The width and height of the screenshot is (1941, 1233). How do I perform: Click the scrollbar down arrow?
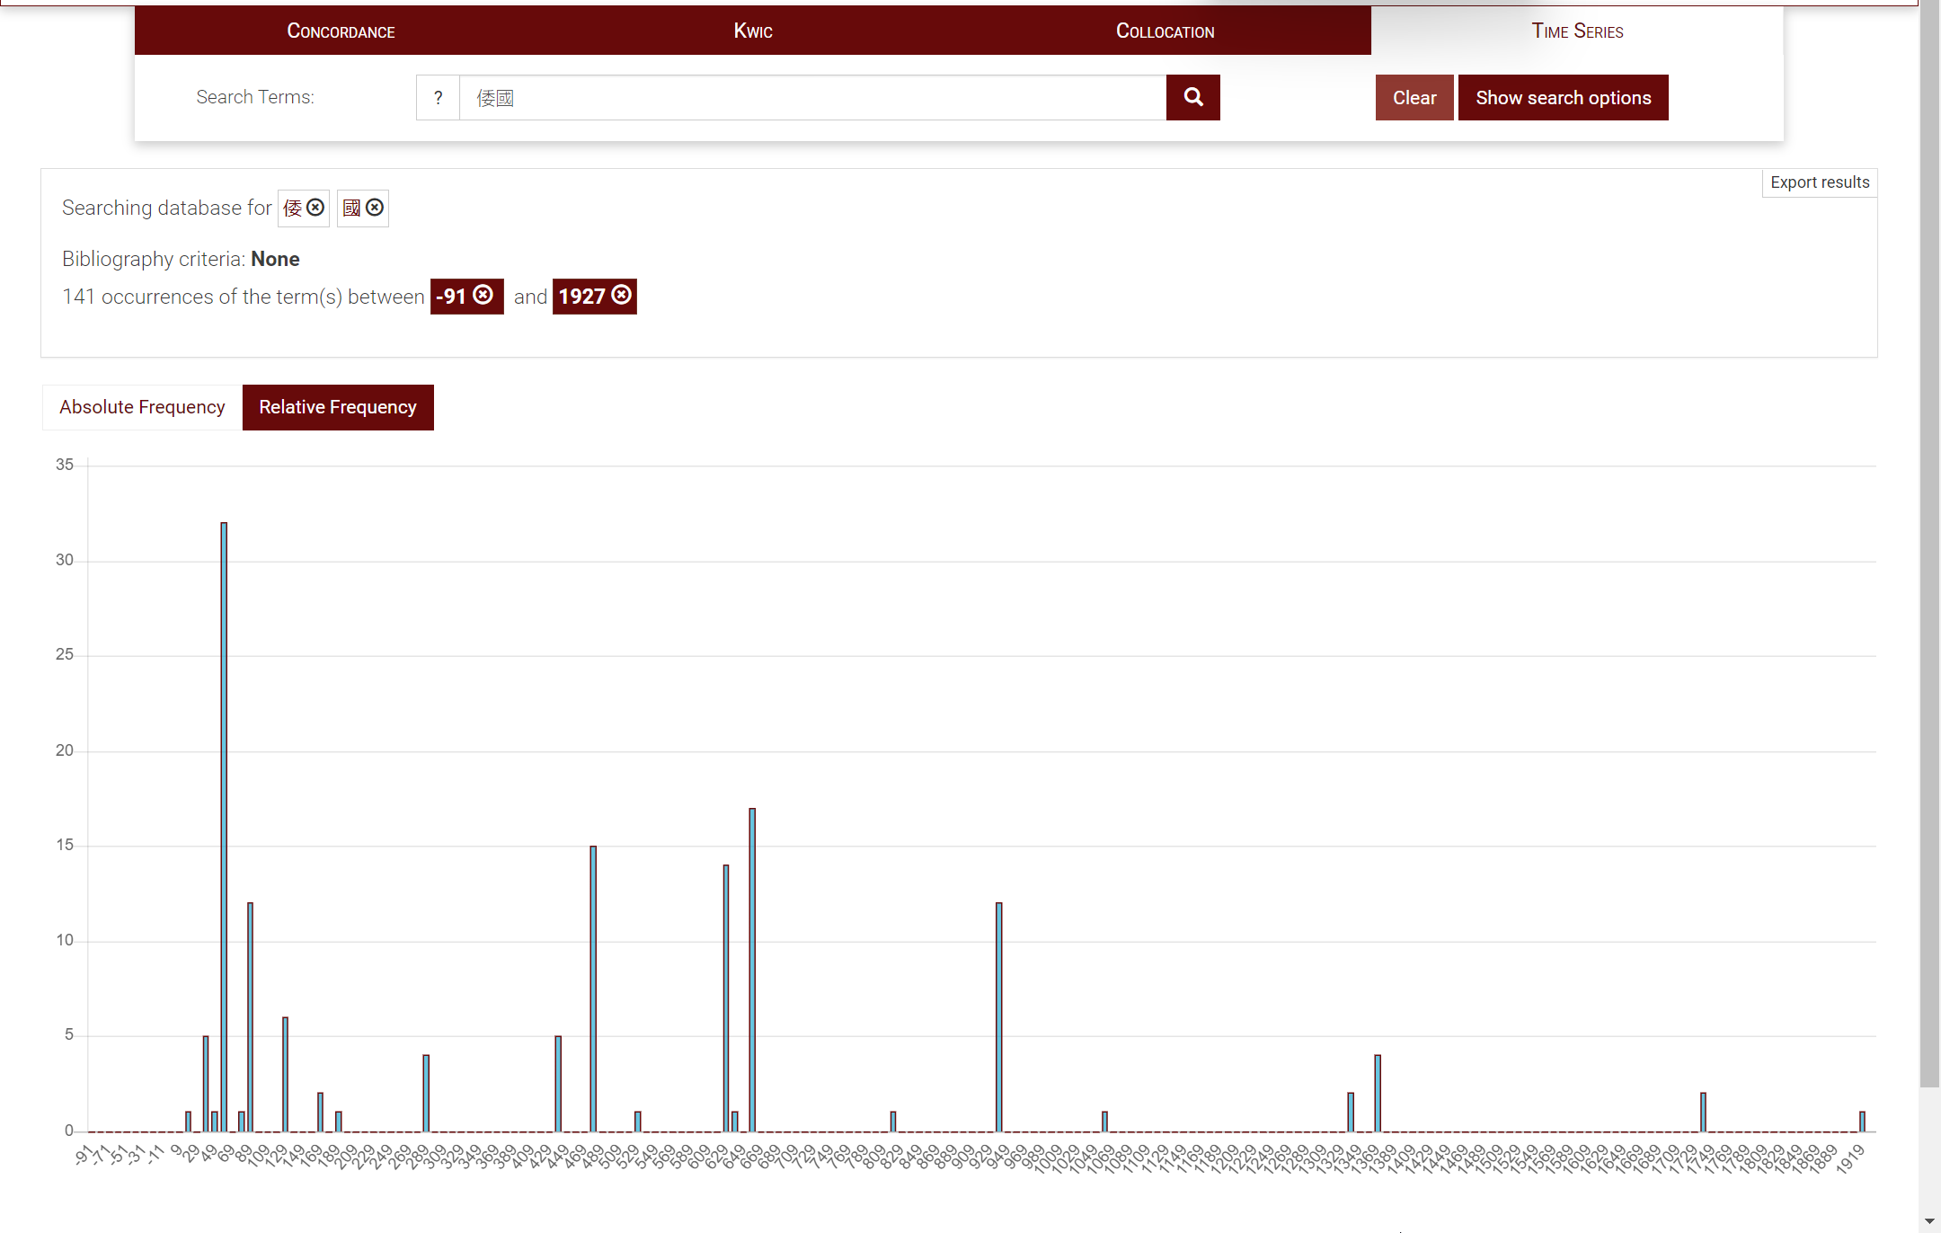(1929, 1222)
